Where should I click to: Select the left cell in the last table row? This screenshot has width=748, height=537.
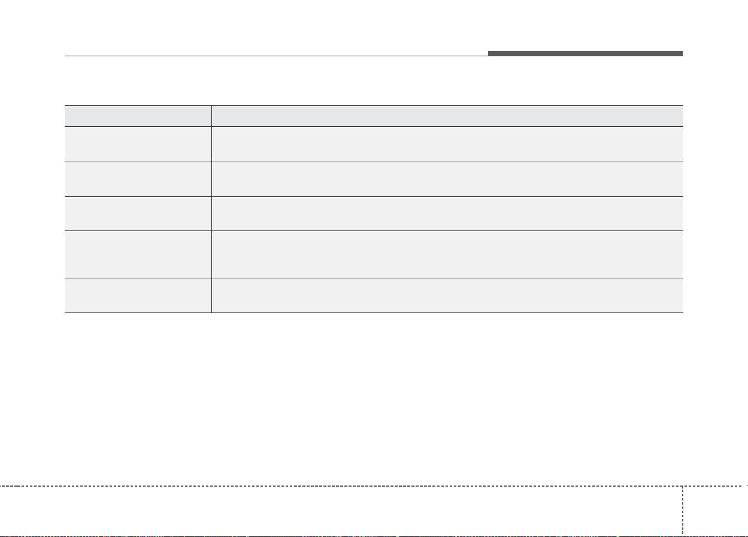point(138,295)
